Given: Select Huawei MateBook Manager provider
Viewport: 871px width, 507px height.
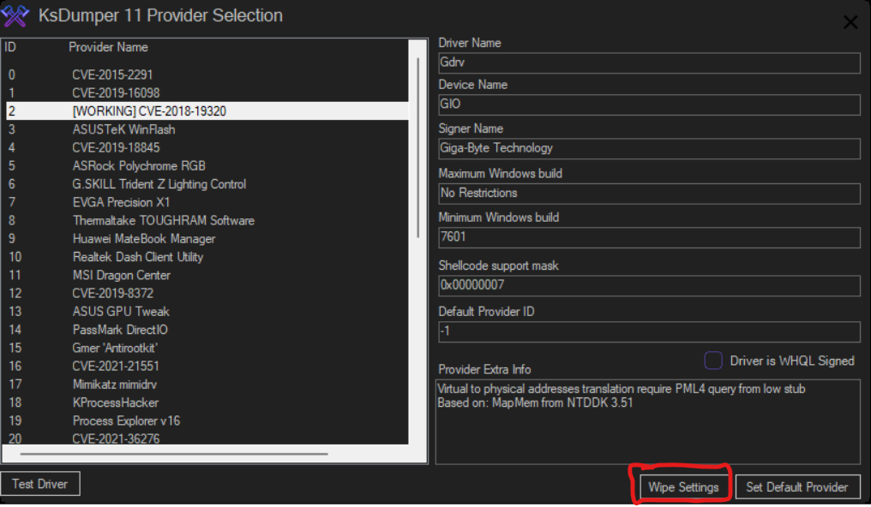Looking at the screenshot, I should click(207, 239).
